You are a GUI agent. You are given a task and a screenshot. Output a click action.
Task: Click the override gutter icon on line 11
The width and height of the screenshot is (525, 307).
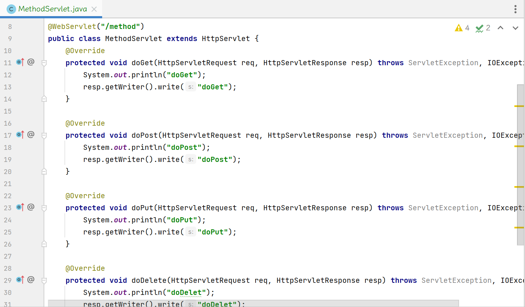pyautogui.click(x=20, y=62)
